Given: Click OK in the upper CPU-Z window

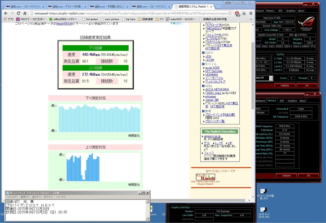Looking at the screenshot, I should click(x=307, y=85).
